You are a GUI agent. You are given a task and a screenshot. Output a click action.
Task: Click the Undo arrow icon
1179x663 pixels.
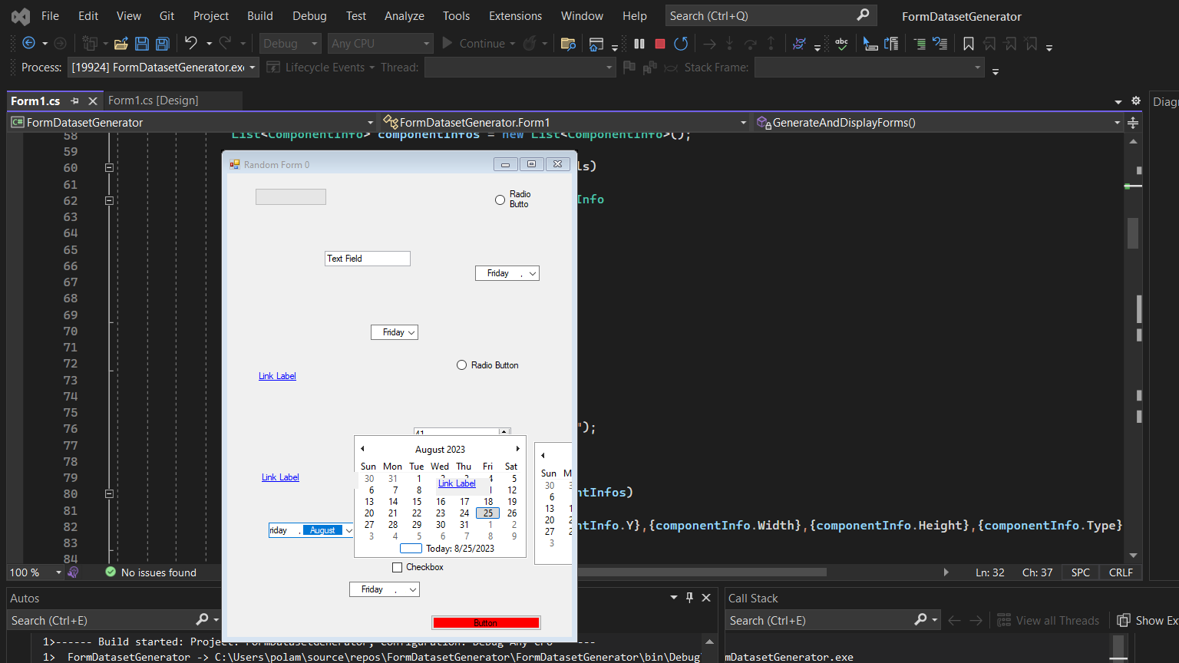tap(191, 44)
